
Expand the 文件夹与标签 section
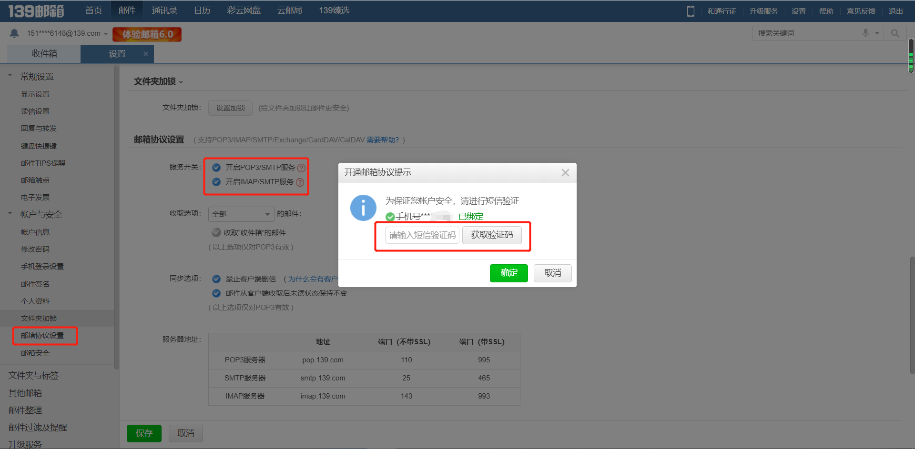33,376
